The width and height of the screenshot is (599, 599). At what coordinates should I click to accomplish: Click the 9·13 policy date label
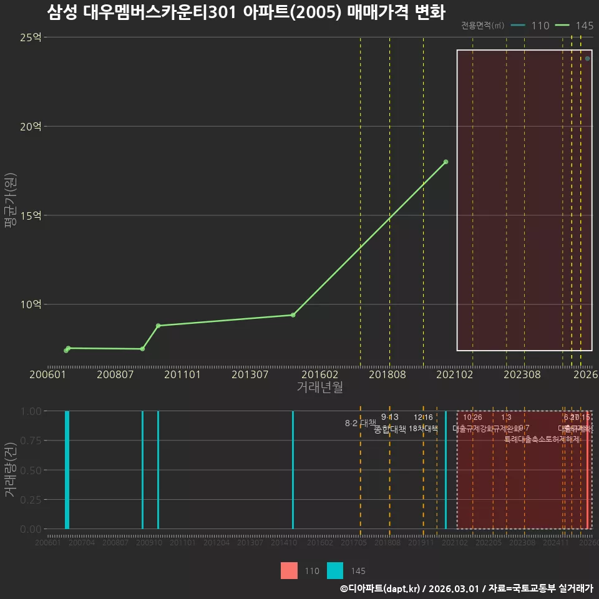tap(389, 417)
